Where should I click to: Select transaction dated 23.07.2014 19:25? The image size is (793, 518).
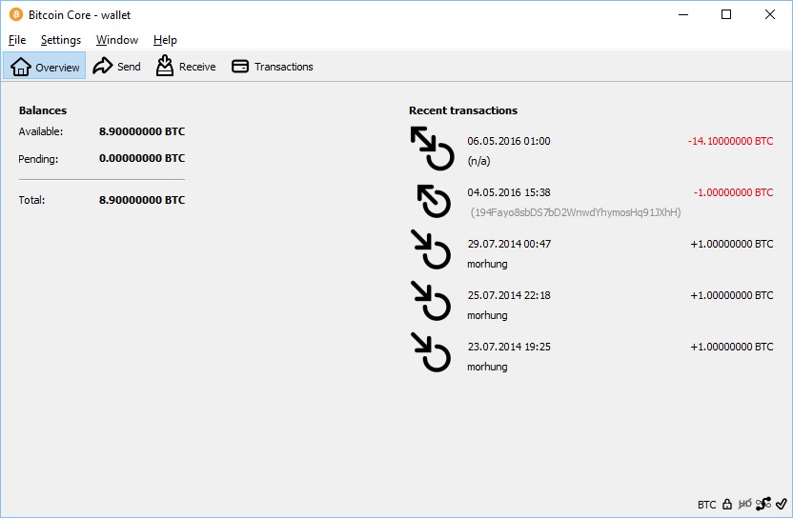click(x=592, y=357)
